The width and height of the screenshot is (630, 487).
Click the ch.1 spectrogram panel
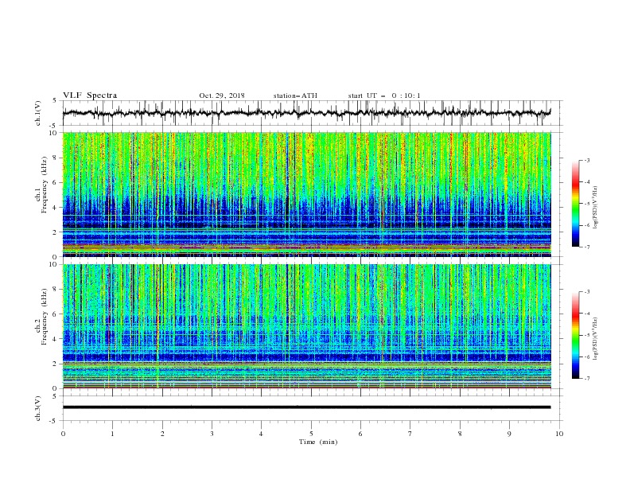click(307, 194)
